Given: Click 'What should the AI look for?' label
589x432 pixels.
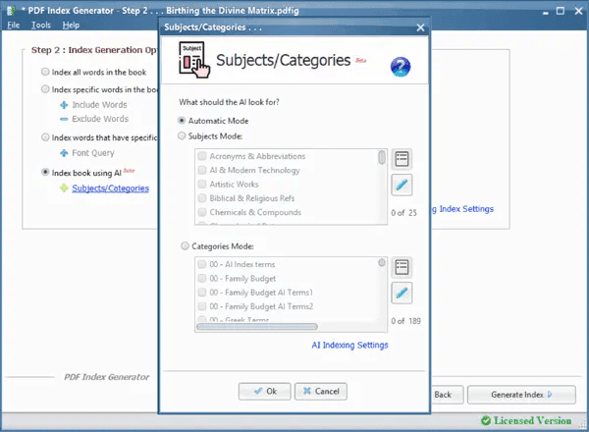Looking at the screenshot, I should point(229,102).
